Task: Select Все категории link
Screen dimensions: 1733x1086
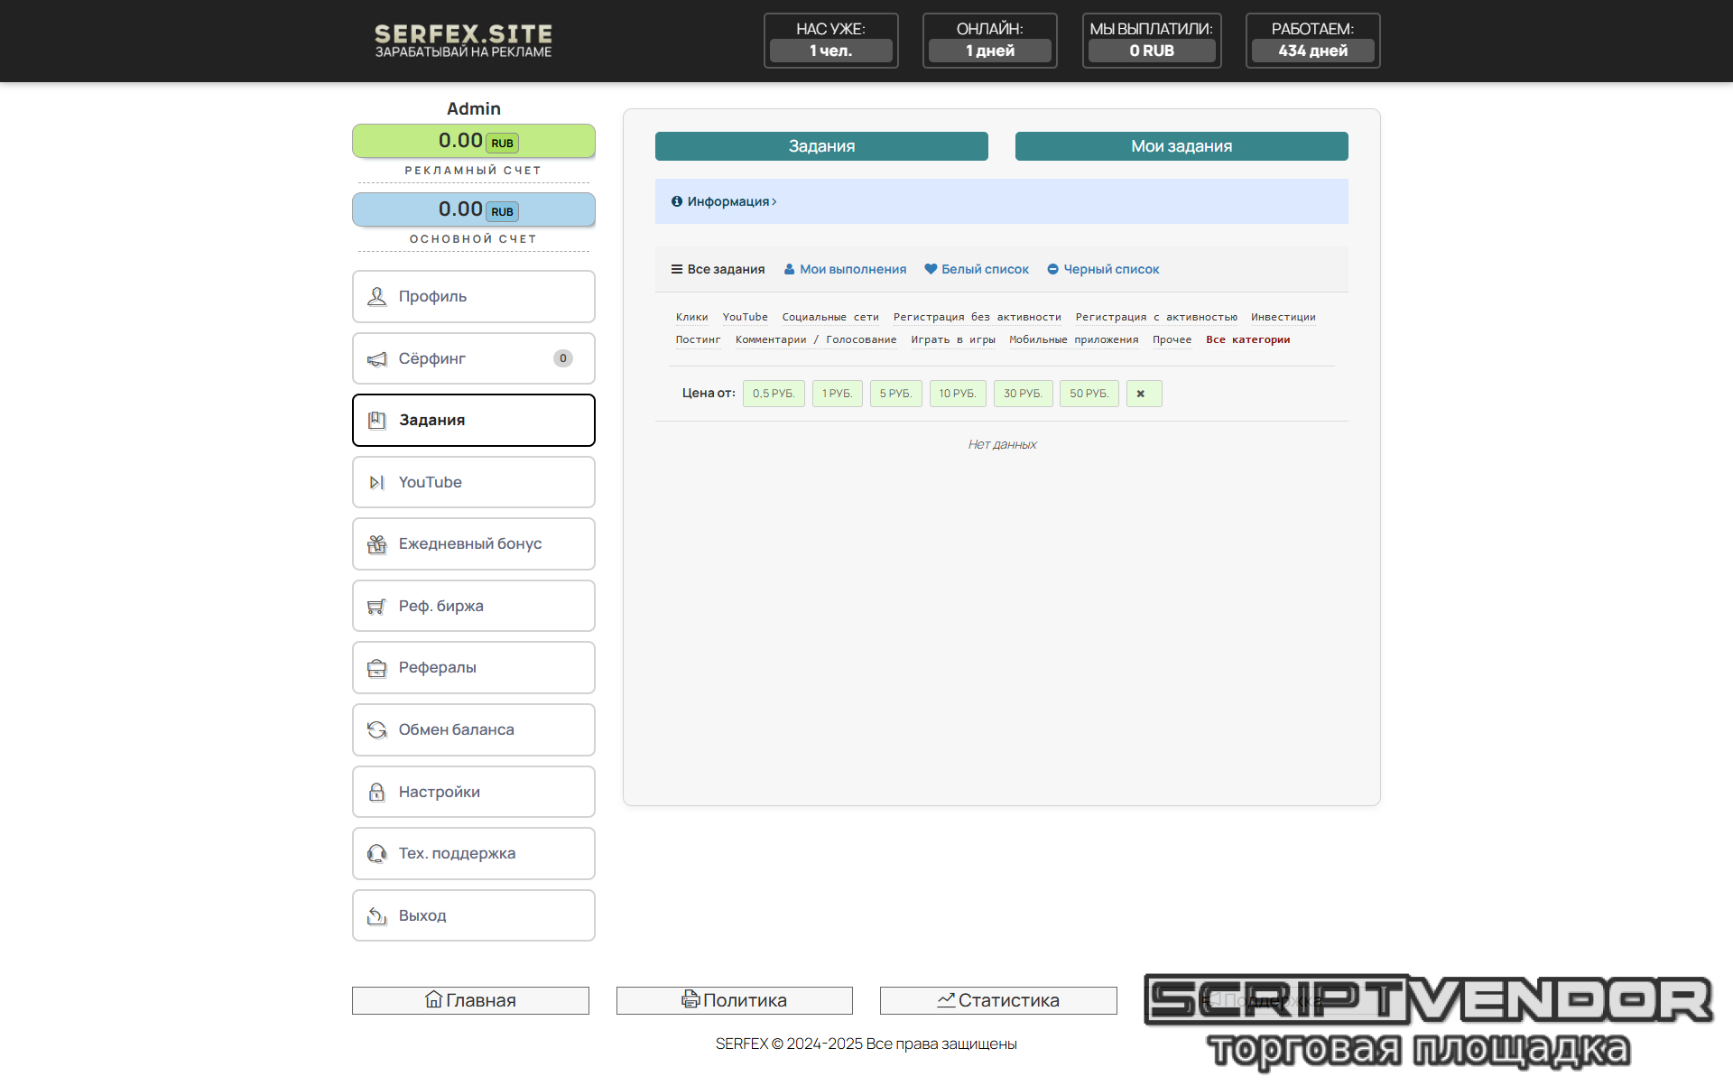Action: (1247, 339)
